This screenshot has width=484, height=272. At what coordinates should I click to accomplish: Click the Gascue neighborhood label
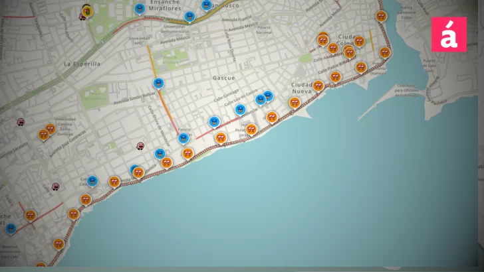[x=223, y=78]
